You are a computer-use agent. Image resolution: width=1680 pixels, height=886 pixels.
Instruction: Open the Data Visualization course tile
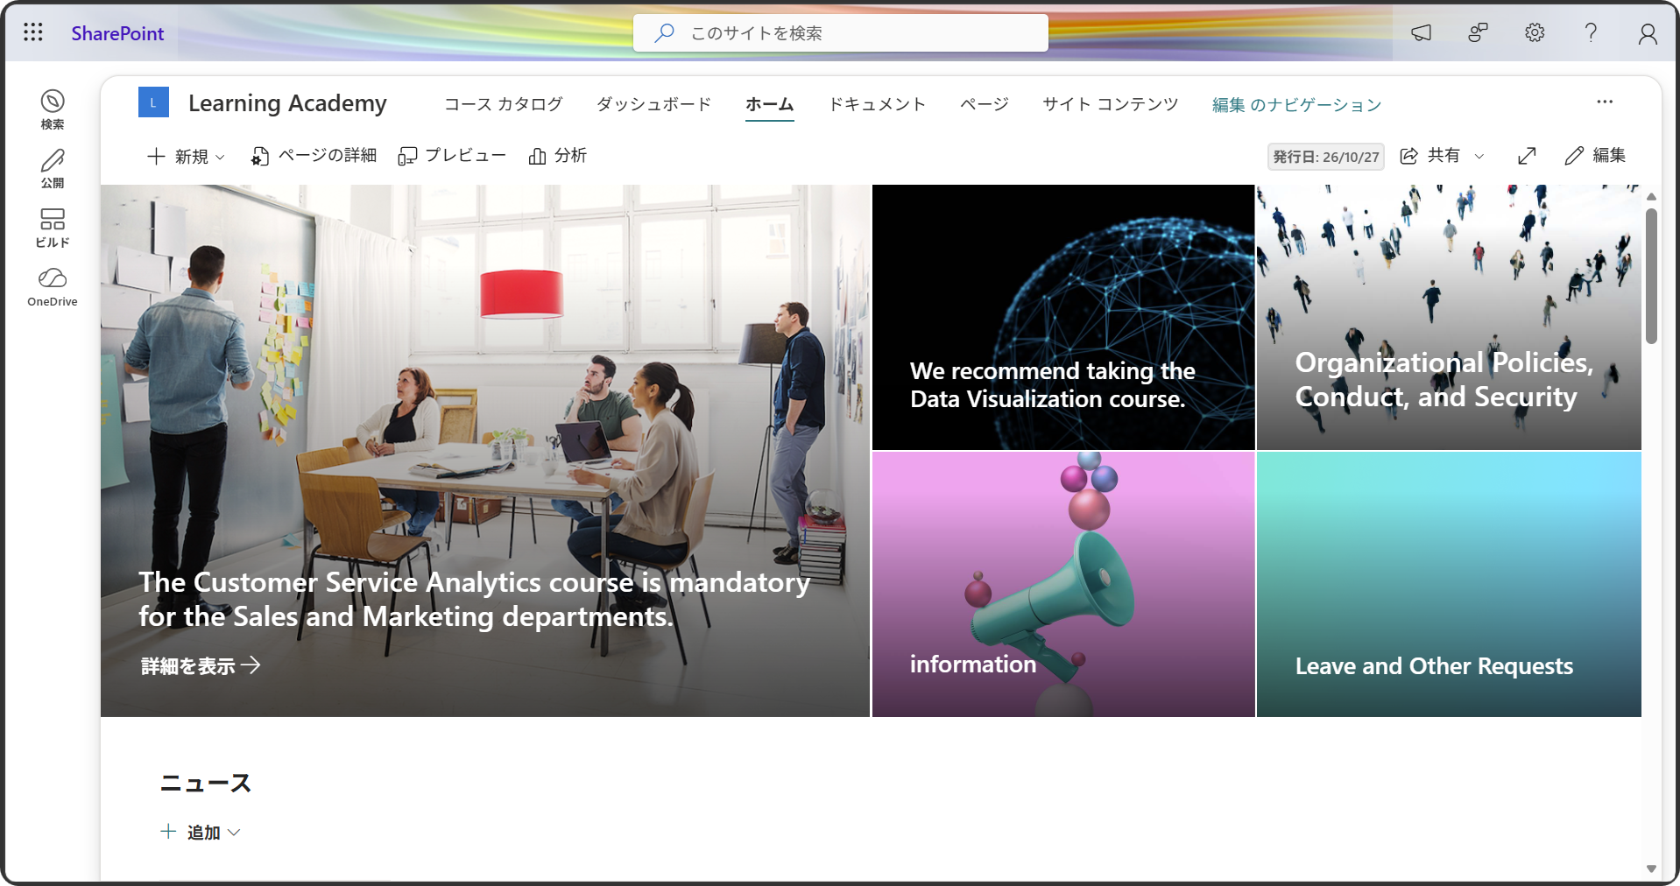click(x=1063, y=317)
